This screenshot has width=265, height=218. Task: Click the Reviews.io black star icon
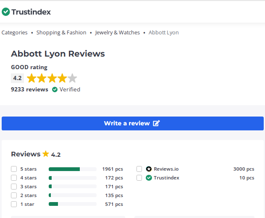(x=149, y=169)
